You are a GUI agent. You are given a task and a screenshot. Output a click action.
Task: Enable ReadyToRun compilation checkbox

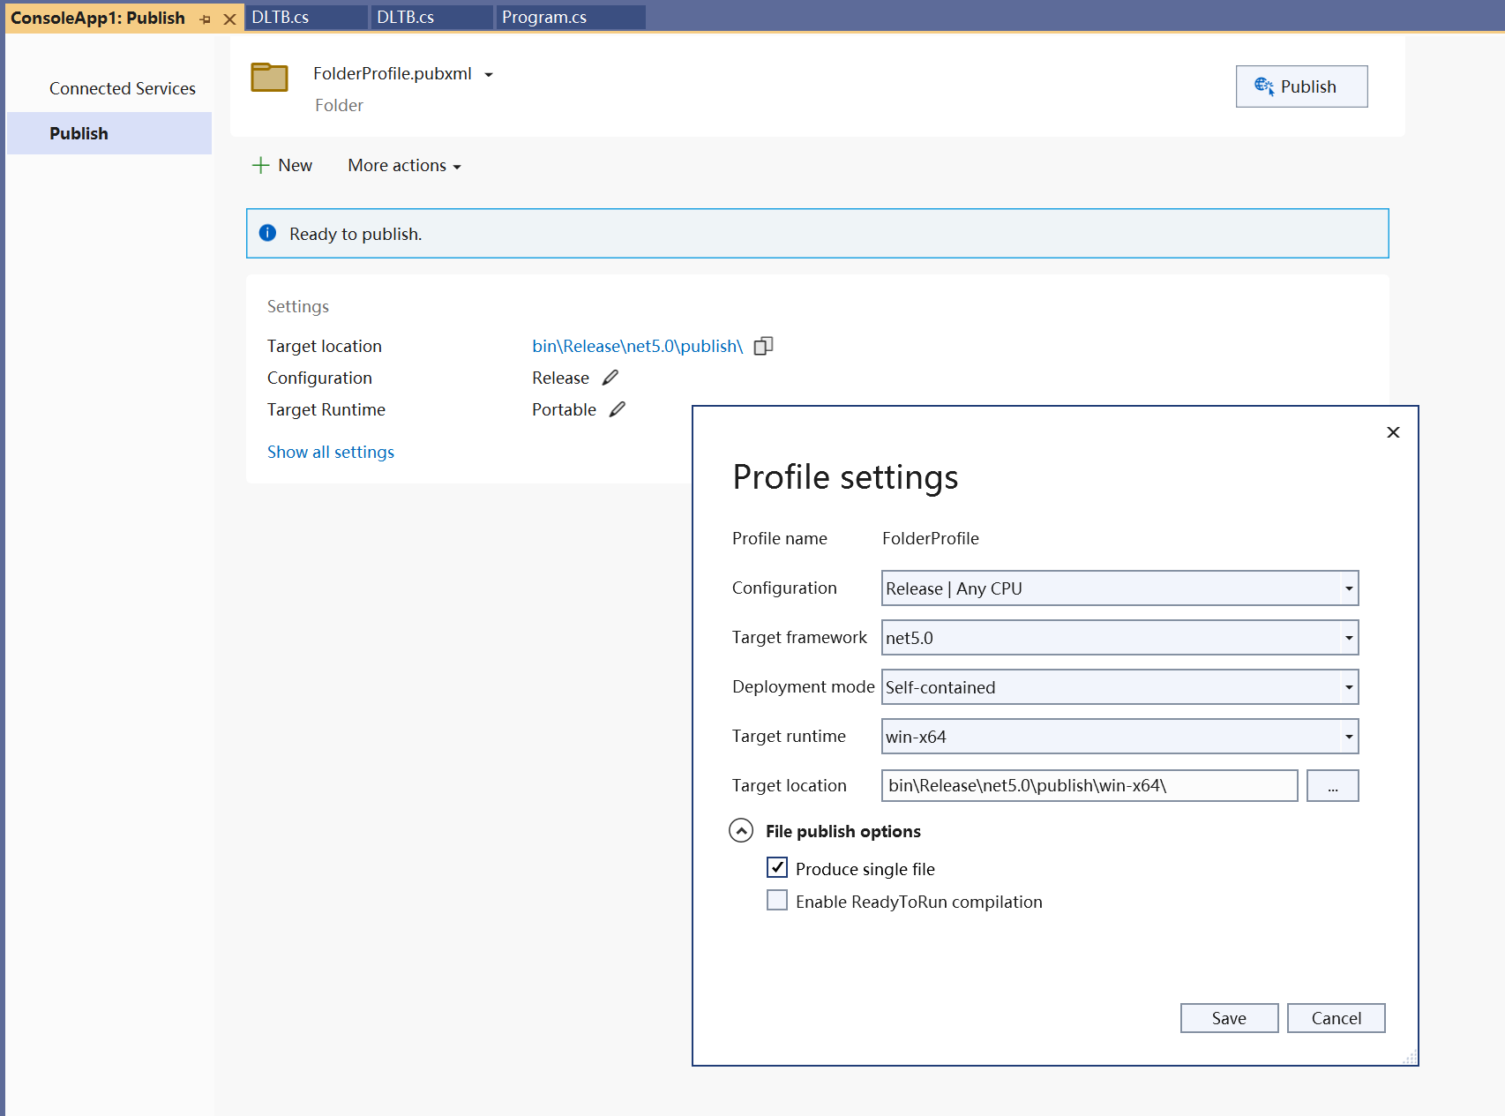tap(777, 901)
